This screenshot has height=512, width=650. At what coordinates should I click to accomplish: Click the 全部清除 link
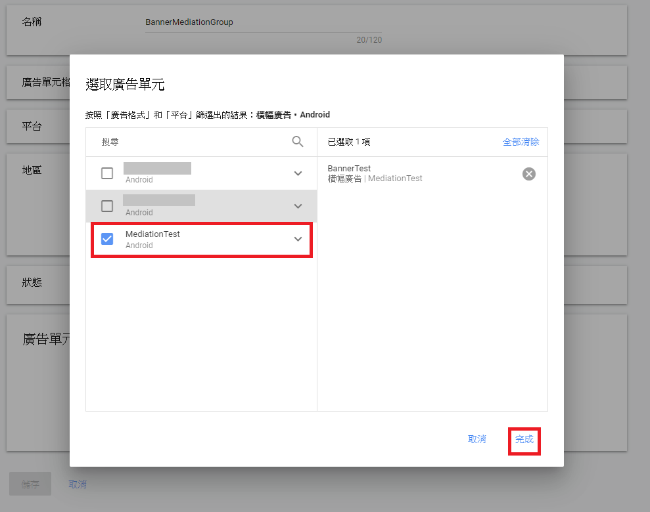coord(521,142)
